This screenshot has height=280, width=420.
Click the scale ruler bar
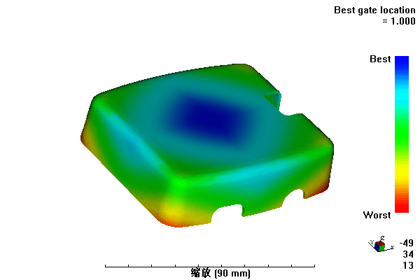click(210, 266)
